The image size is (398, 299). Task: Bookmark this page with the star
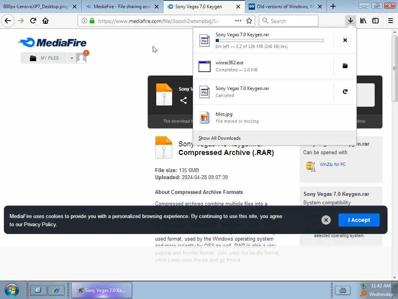(x=249, y=21)
